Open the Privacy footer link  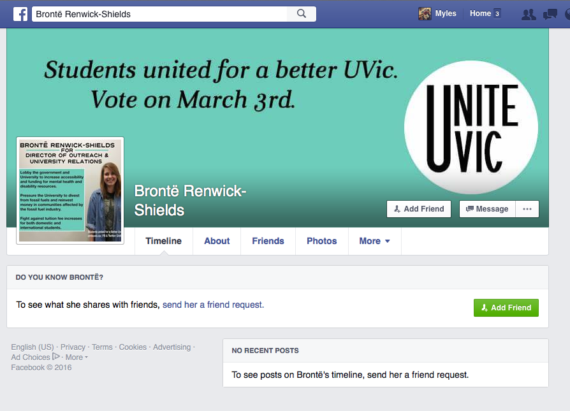73,347
